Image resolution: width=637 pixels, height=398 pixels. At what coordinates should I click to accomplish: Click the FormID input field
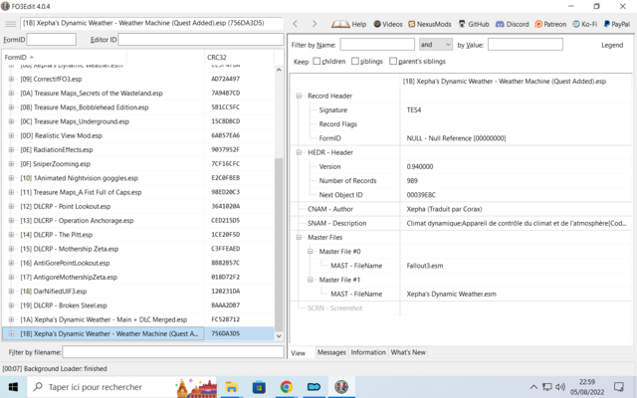(51, 40)
